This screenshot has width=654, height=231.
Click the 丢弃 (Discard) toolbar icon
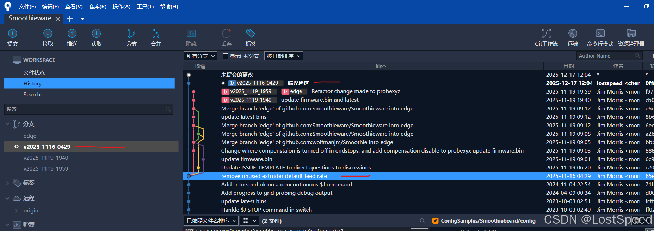[226, 33]
